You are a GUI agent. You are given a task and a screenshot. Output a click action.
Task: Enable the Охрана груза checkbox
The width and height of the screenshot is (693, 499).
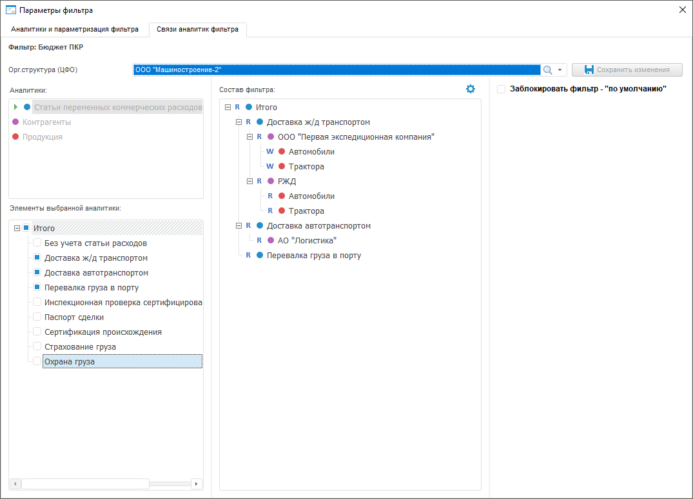click(x=37, y=362)
